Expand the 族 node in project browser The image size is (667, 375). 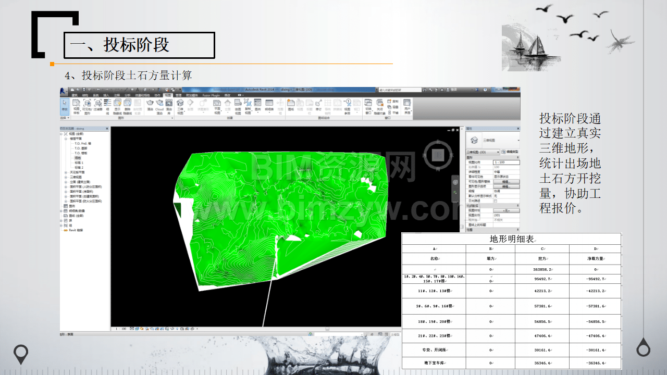61,220
